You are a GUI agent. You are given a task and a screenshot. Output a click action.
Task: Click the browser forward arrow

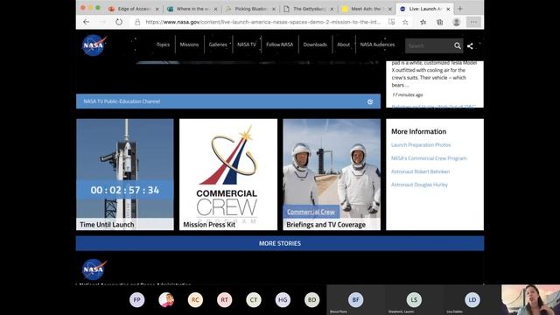click(103, 22)
